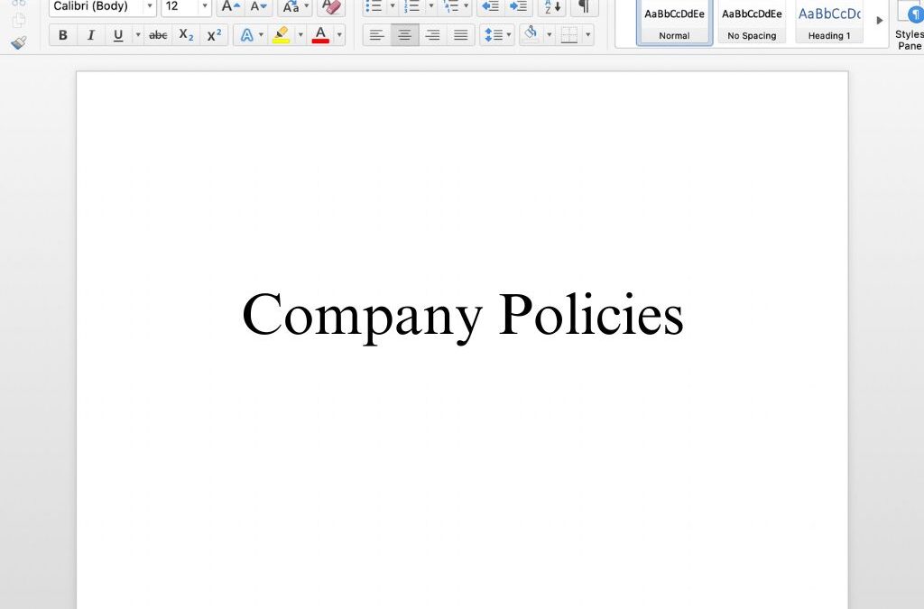Viewport: 924px width, 609px height.
Task: Open shading color dropdown arrow
Action: (550, 35)
